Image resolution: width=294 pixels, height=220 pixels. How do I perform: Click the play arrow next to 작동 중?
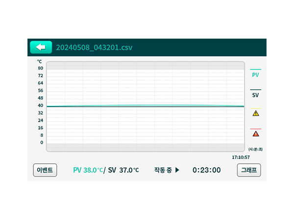[x=177, y=170]
